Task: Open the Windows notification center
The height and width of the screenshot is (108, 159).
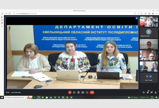Action: (x=156, y=97)
